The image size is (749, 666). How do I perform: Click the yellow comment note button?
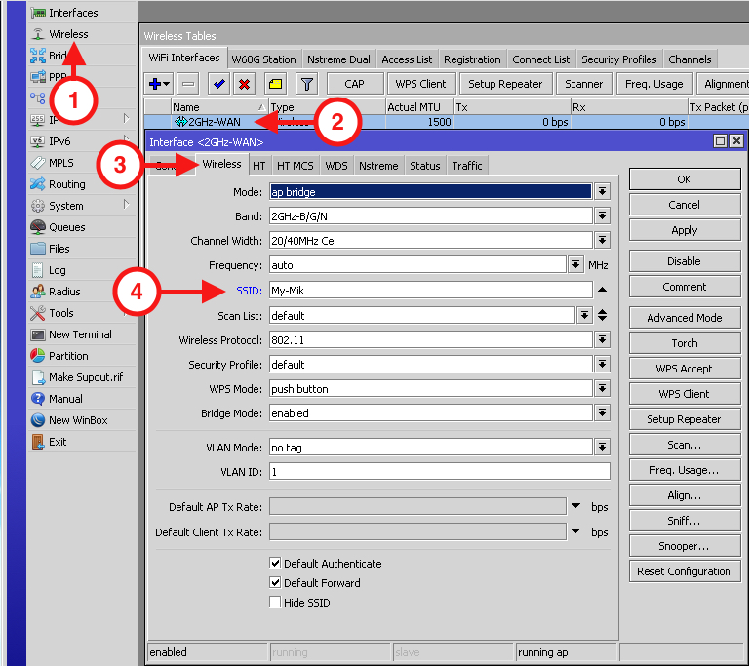pos(275,84)
